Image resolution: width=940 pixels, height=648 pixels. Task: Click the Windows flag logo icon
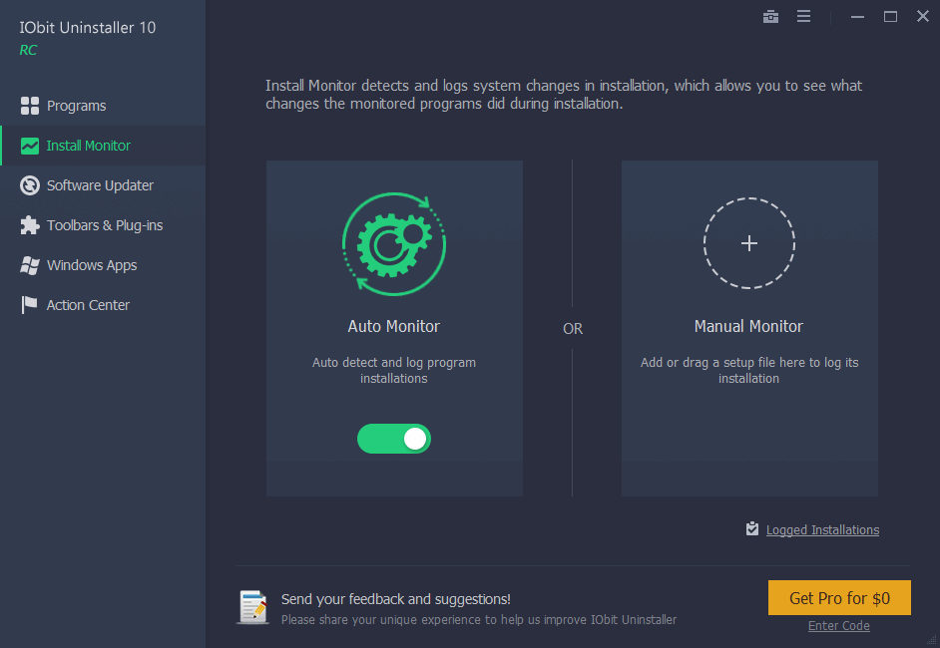[29, 265]
